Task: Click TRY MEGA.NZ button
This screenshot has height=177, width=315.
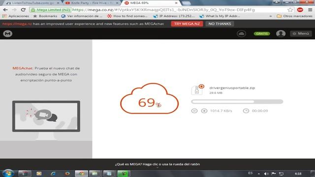Action: pyautogui.click(x=187, y=24)
